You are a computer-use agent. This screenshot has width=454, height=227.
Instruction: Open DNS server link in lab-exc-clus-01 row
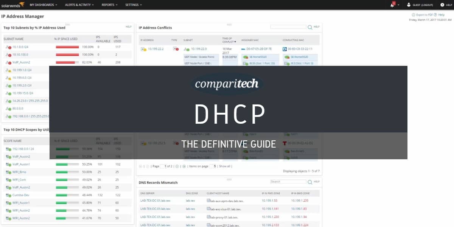tap(156, 209)
